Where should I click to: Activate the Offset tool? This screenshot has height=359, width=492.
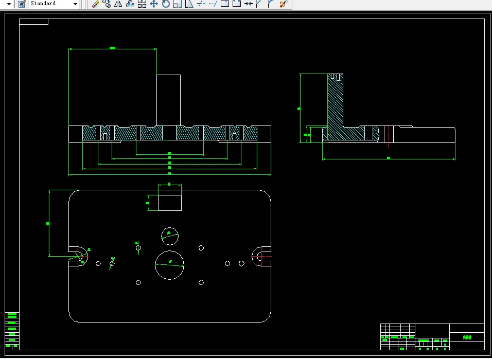click(130, 4)
